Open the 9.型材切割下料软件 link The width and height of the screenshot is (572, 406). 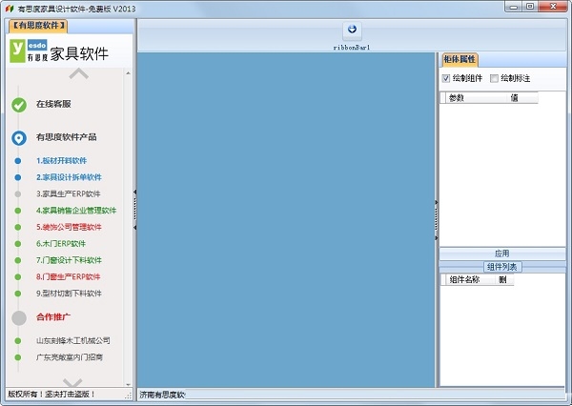pyautogui.click(x=69, y=294)
